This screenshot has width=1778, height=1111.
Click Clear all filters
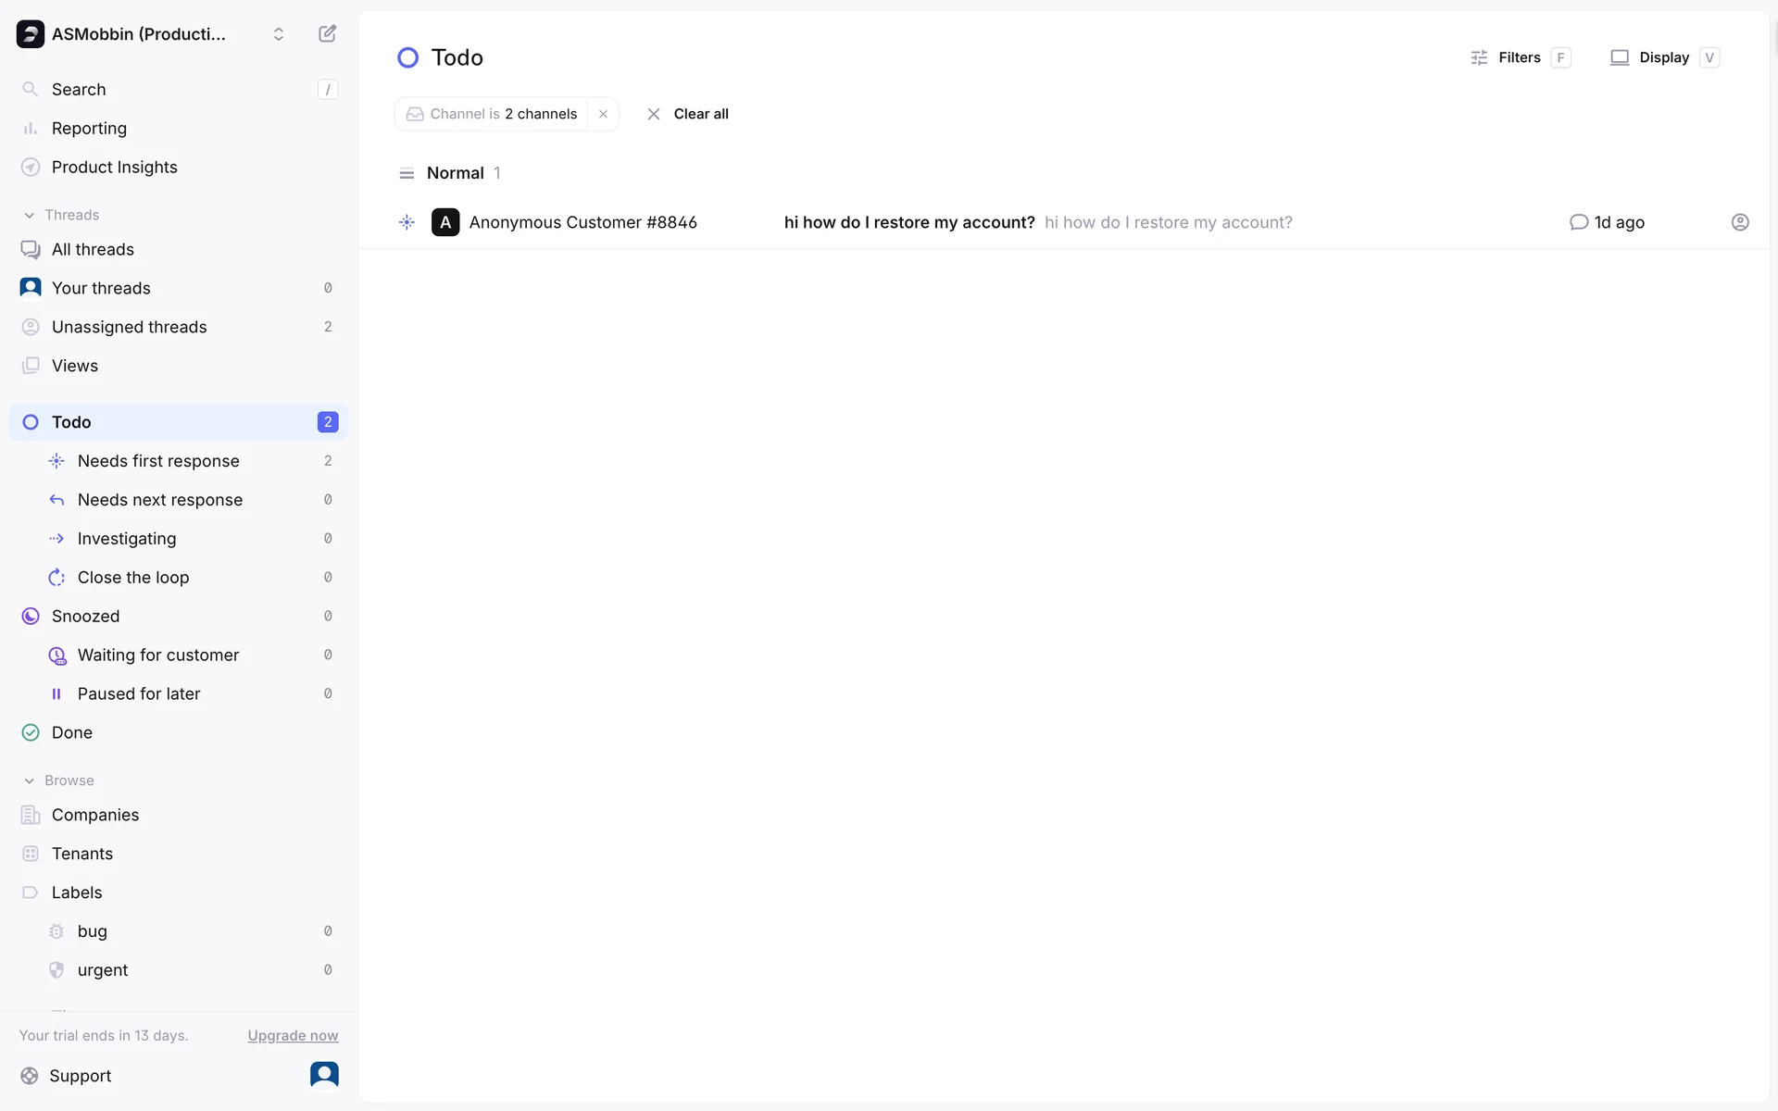(x=687, y=114)
